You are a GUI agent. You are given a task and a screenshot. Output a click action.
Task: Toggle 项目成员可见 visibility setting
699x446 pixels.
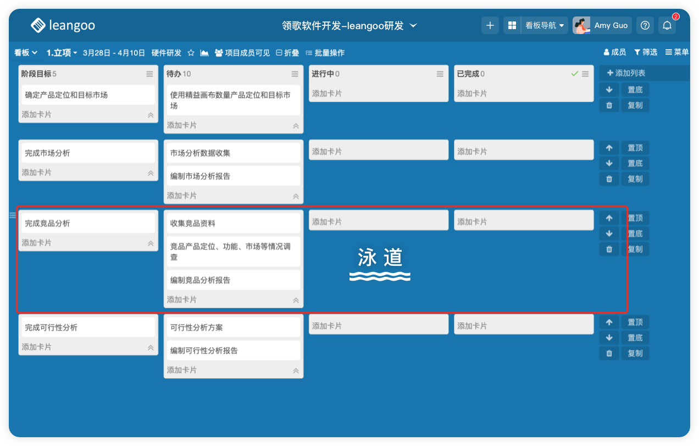pyautogui.click(x=242, y=53)
